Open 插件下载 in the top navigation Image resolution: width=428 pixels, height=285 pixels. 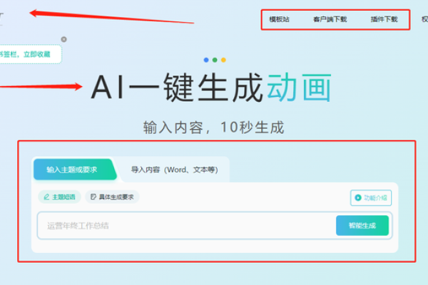click(384, 19)
